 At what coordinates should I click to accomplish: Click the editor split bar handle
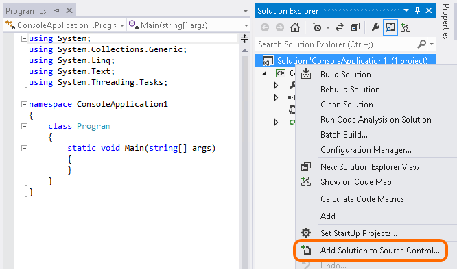point(244,38)
